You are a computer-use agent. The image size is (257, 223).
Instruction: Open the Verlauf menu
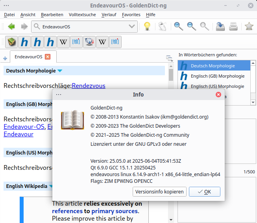pos(109,15)
